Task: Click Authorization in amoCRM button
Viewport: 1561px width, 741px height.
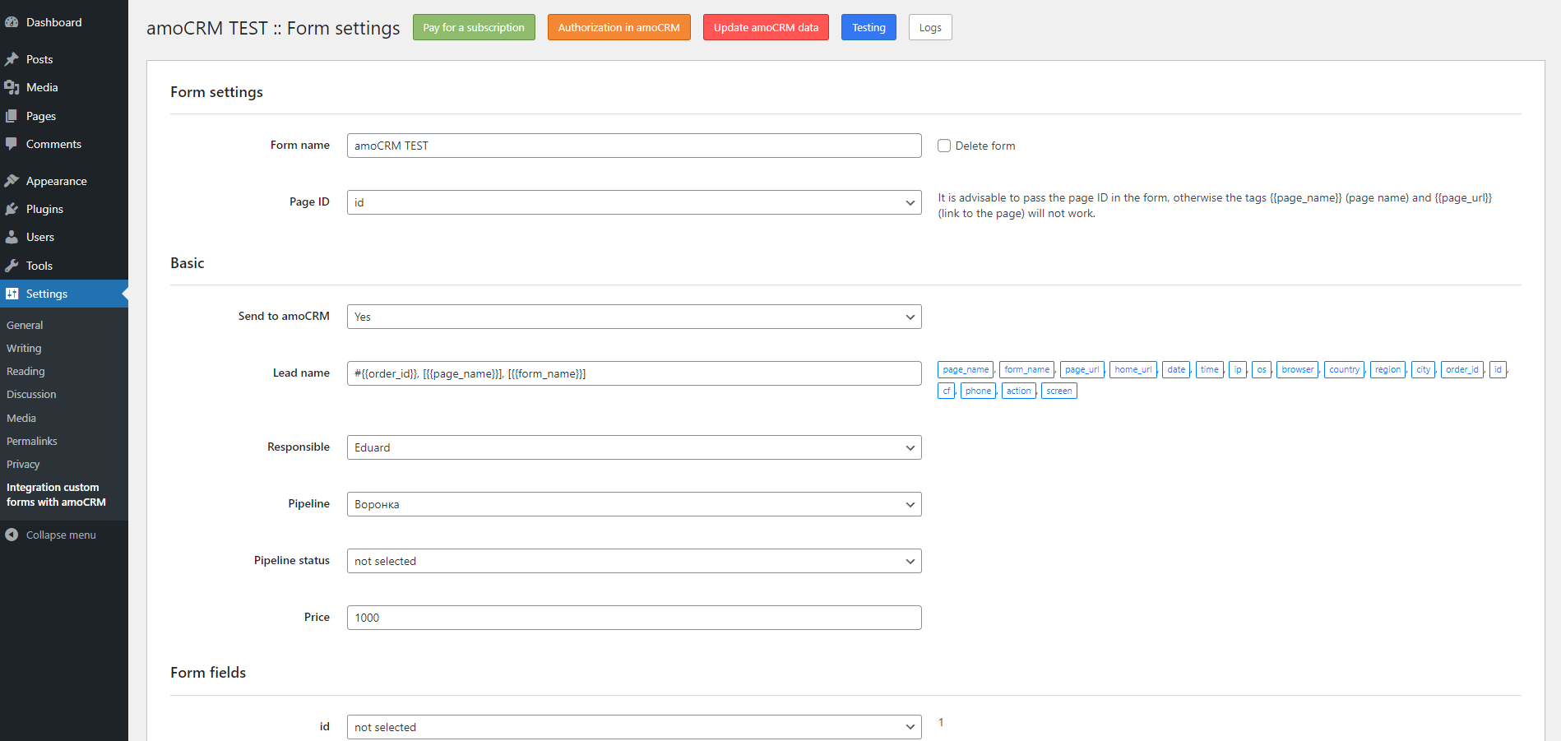Action: 619,27
